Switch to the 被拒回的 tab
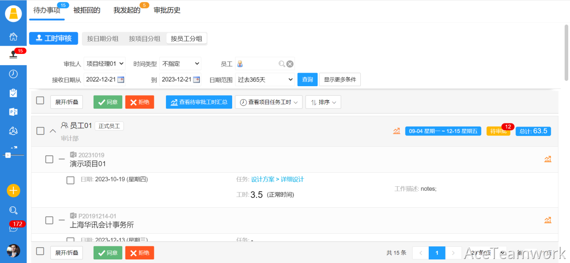 (x=87, y=10)
